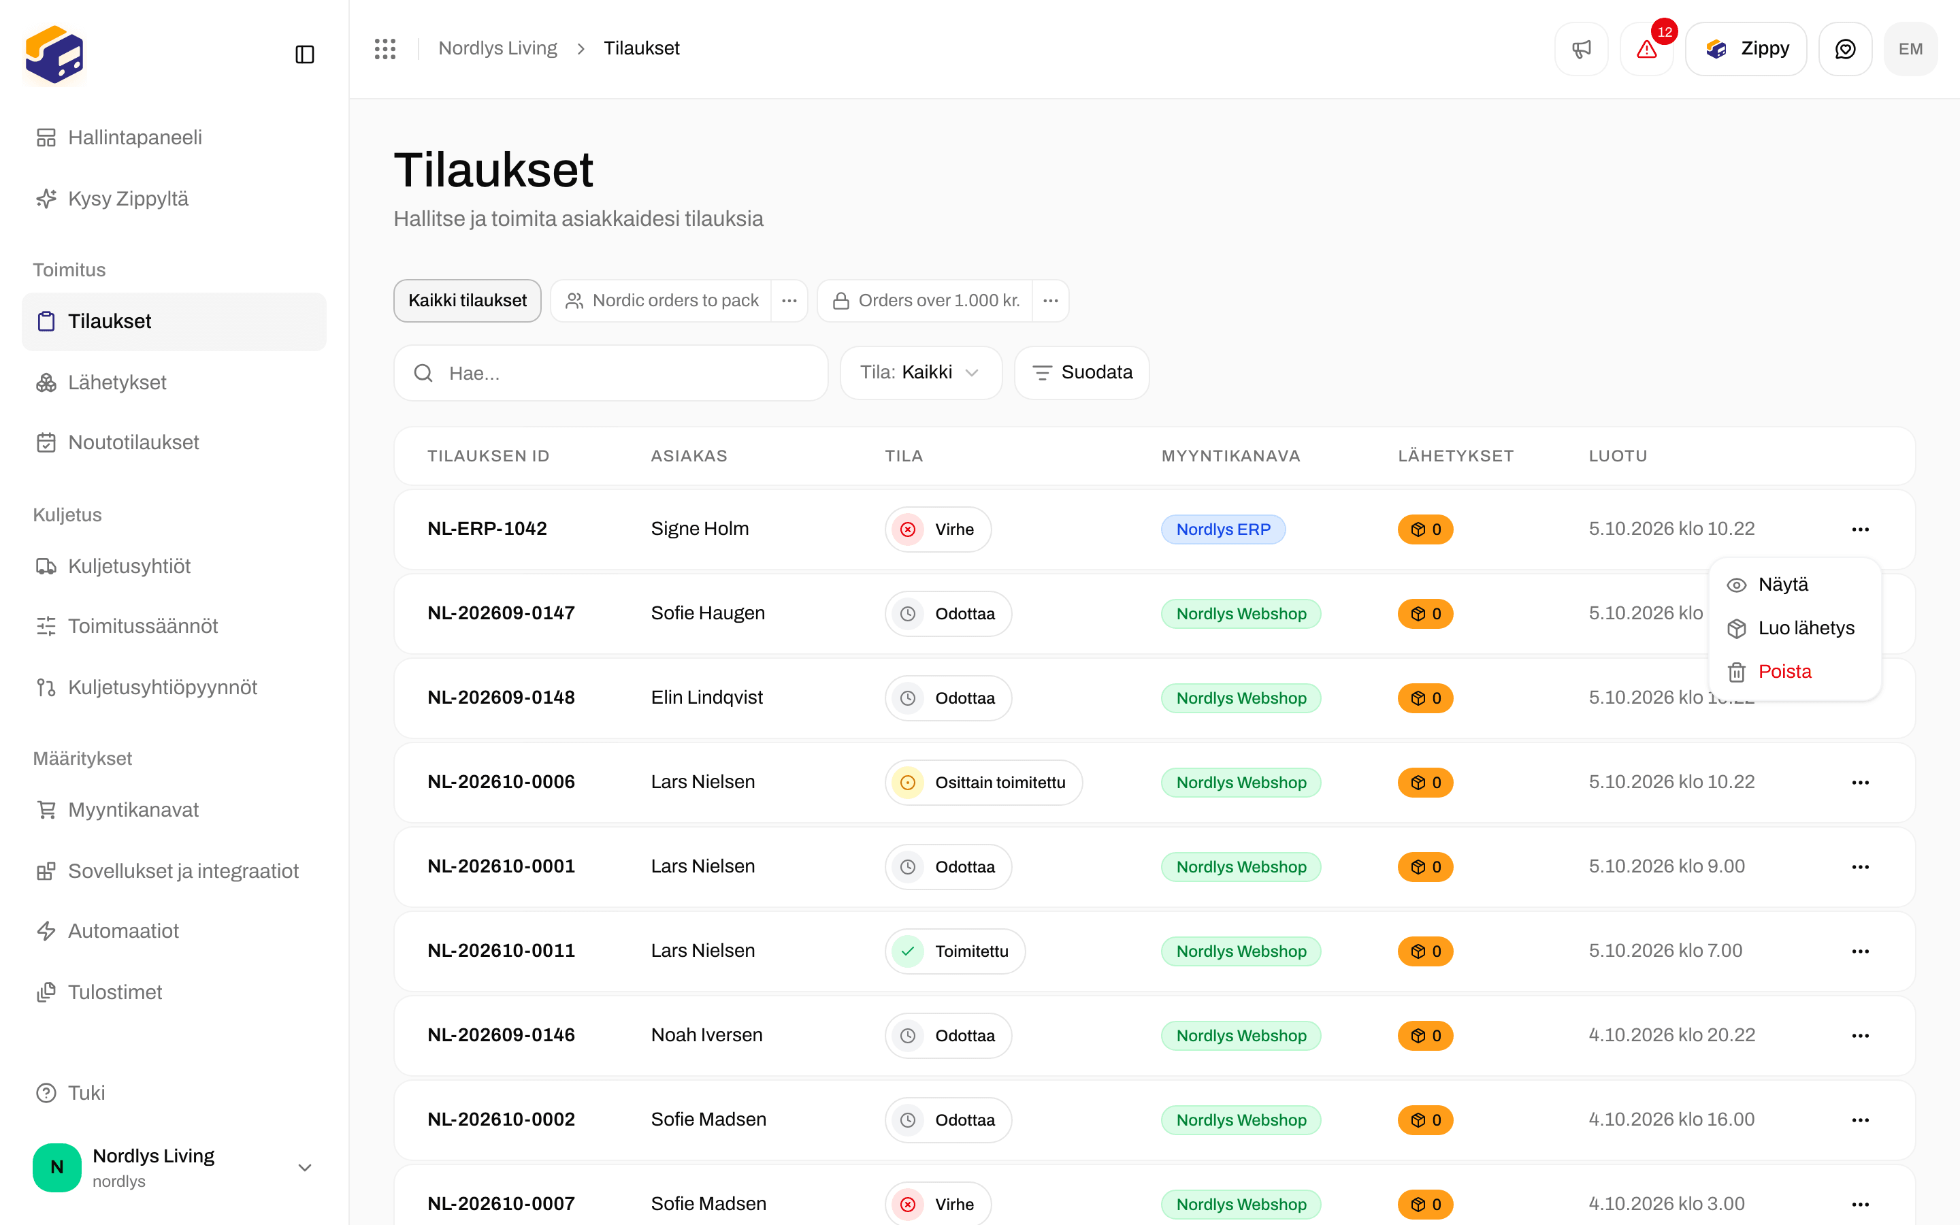Choose Poista in context menu
The image size is (1960, 1225).
click(1795, 672)
